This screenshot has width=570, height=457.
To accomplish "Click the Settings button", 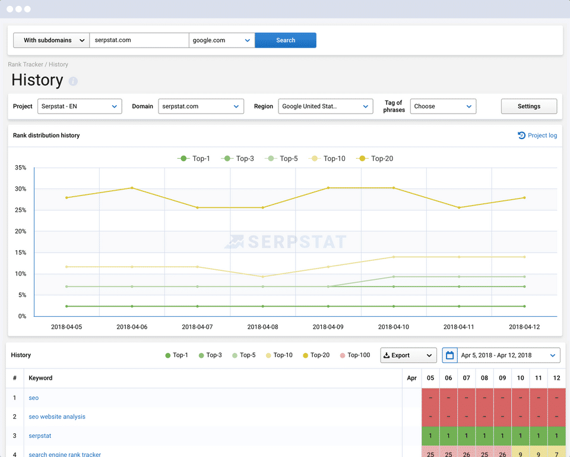I will pos(529,106).
